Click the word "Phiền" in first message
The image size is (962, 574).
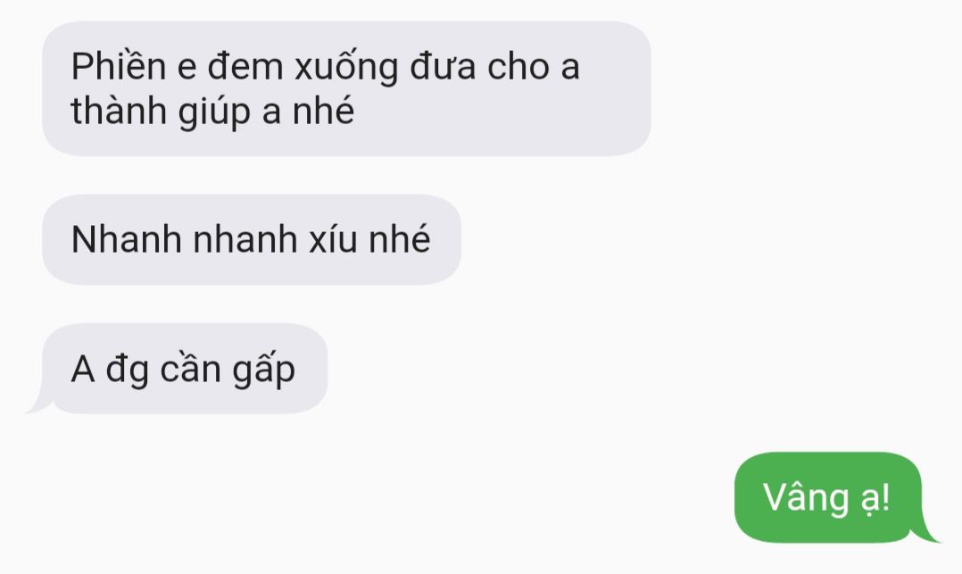(x=119, y=66)
